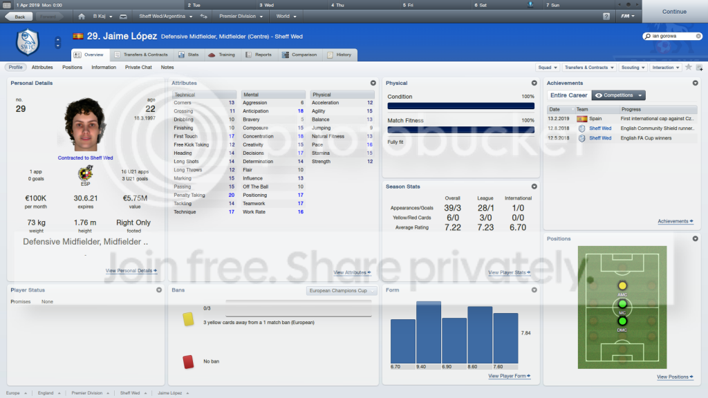Click the Back button
708x398 pixels.
(x=19, y=17)
